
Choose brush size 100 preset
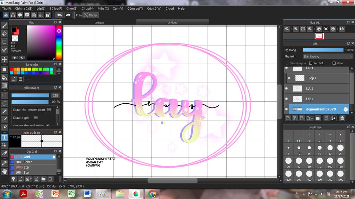coord(330,162)
